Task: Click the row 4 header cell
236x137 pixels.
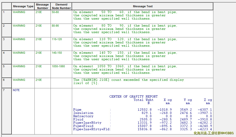Action: [7, 57]
